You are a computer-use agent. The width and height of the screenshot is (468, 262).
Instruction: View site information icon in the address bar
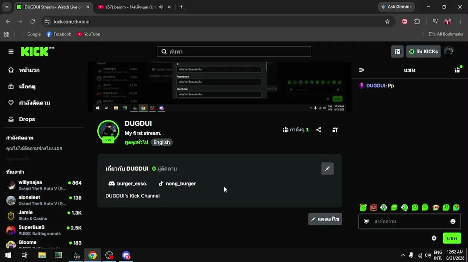[47, 21]
